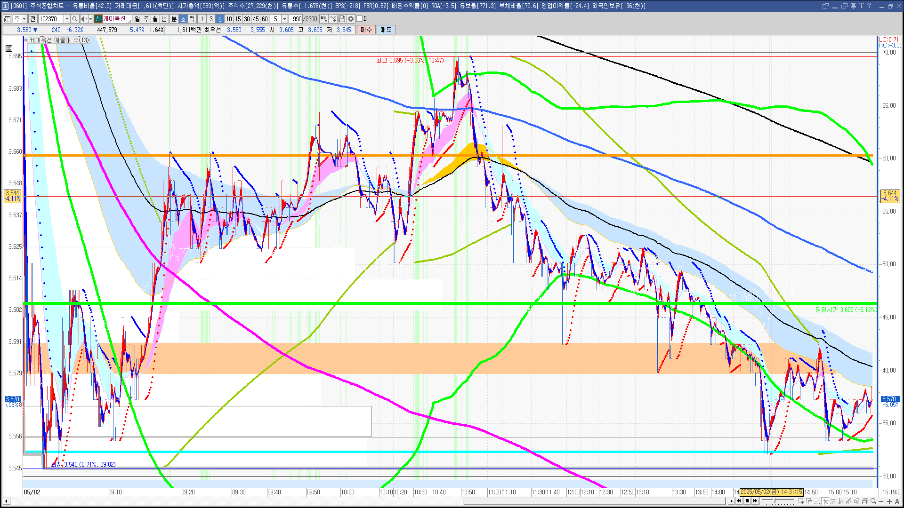
Task: Click the stock search magnifier icon
Action: pyautogui.click(x=75, y=19)
